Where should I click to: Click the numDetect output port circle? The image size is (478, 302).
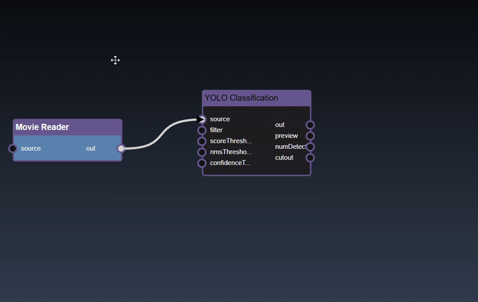pos(310,147)
